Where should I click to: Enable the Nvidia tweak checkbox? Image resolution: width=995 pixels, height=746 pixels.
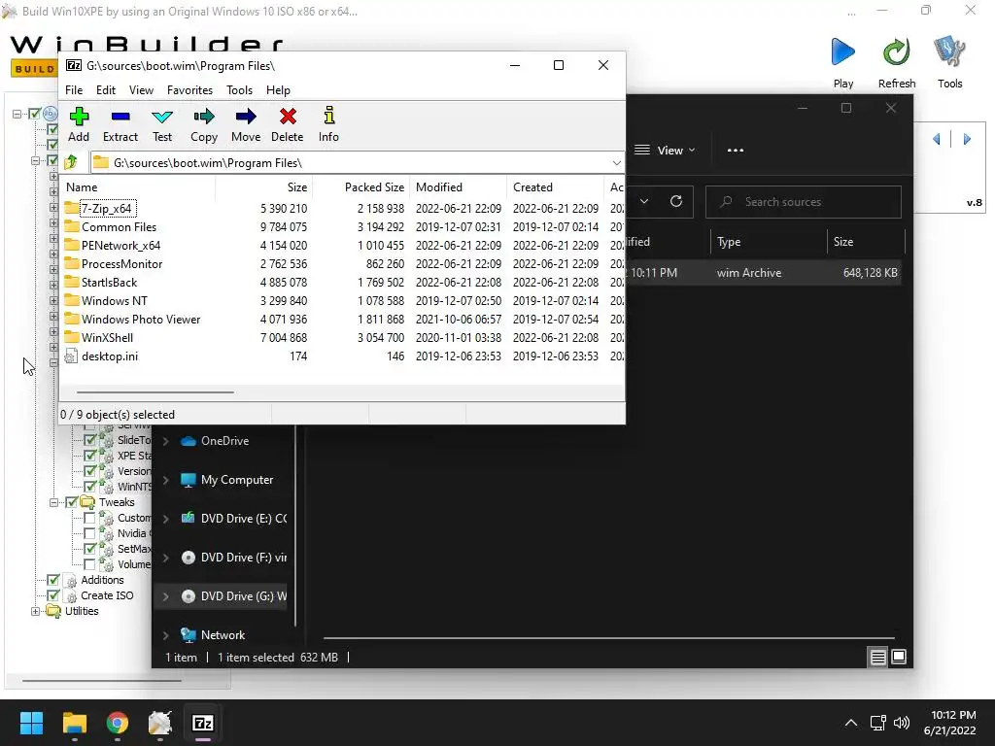point(89,533)
